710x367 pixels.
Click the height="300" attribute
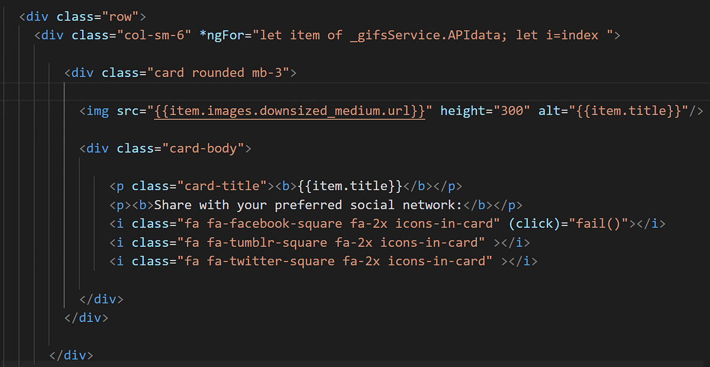[x=486, y=111]
